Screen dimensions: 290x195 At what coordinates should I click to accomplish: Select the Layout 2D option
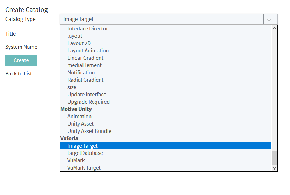[79, 43]
